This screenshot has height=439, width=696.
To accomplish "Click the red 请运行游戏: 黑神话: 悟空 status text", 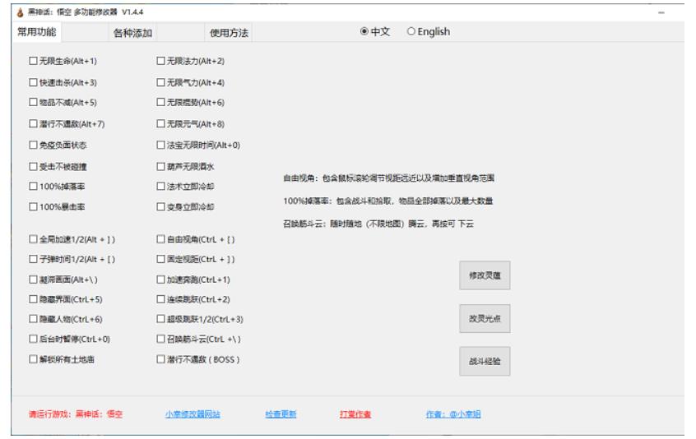I will pos(76,414).
